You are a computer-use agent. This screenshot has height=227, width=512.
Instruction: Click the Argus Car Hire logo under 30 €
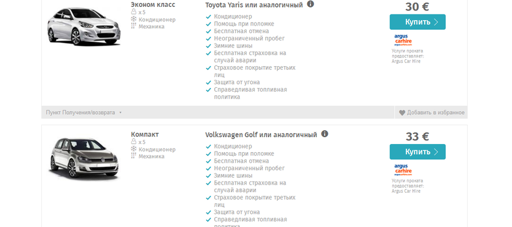[x=403, y=40]
